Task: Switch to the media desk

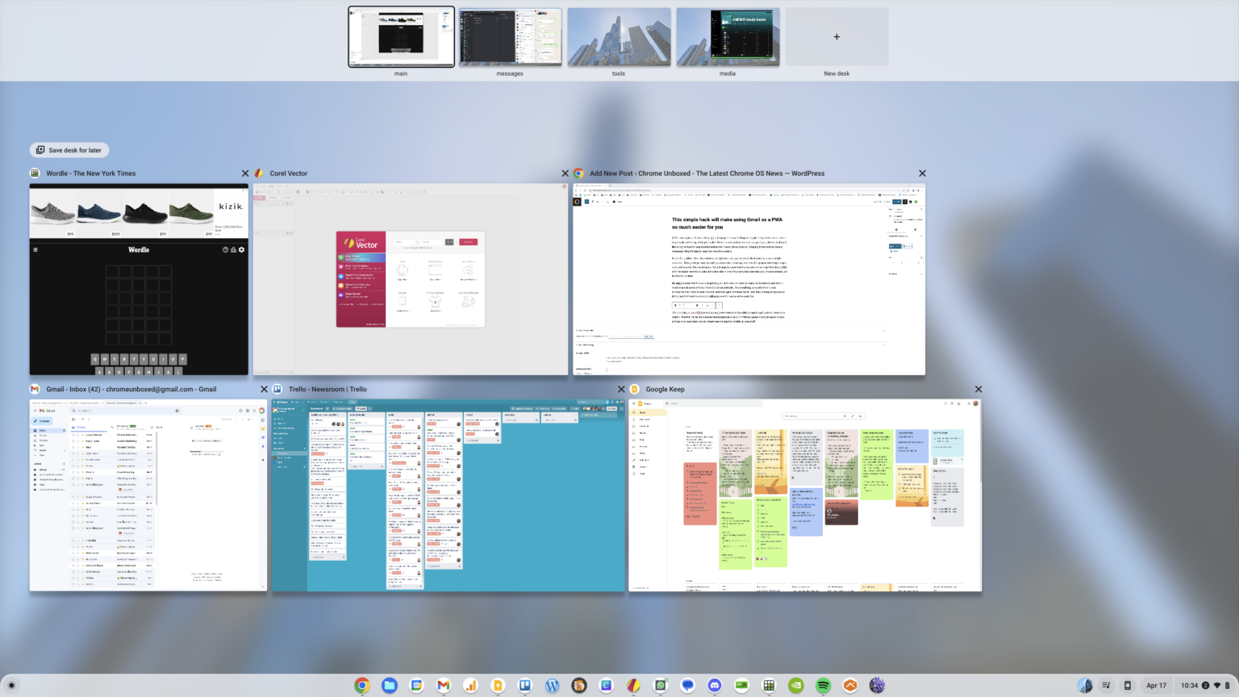Action: pyautogui.click(x=728, y=37)
